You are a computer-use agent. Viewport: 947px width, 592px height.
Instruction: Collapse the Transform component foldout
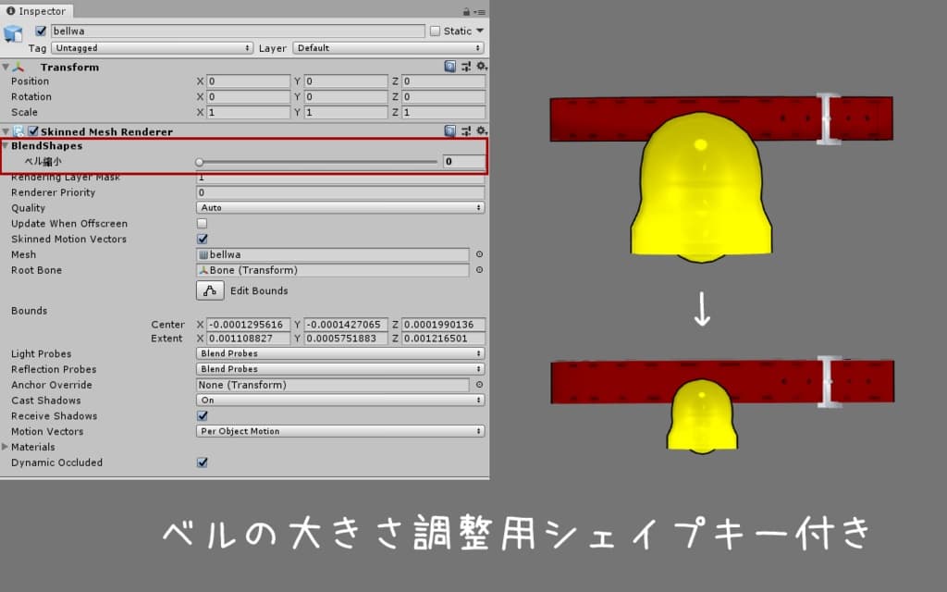pyautogui.click(x=6, y=67)
